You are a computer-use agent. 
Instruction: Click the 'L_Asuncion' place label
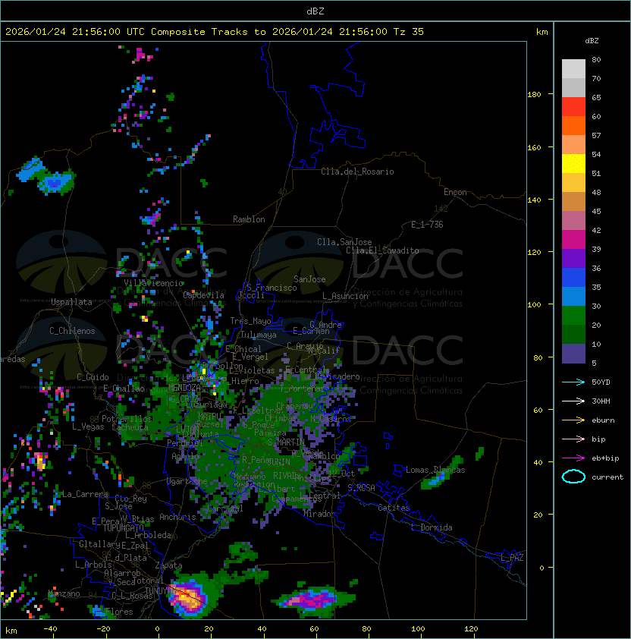tap(345, 296)
